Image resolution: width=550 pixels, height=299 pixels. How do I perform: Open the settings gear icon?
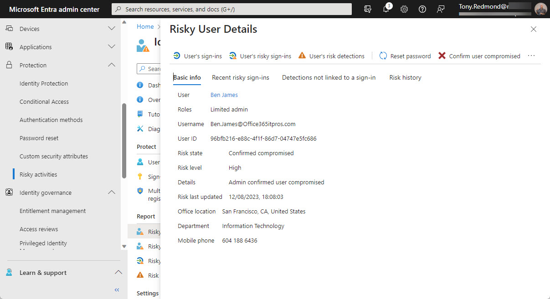coord(404,9)
